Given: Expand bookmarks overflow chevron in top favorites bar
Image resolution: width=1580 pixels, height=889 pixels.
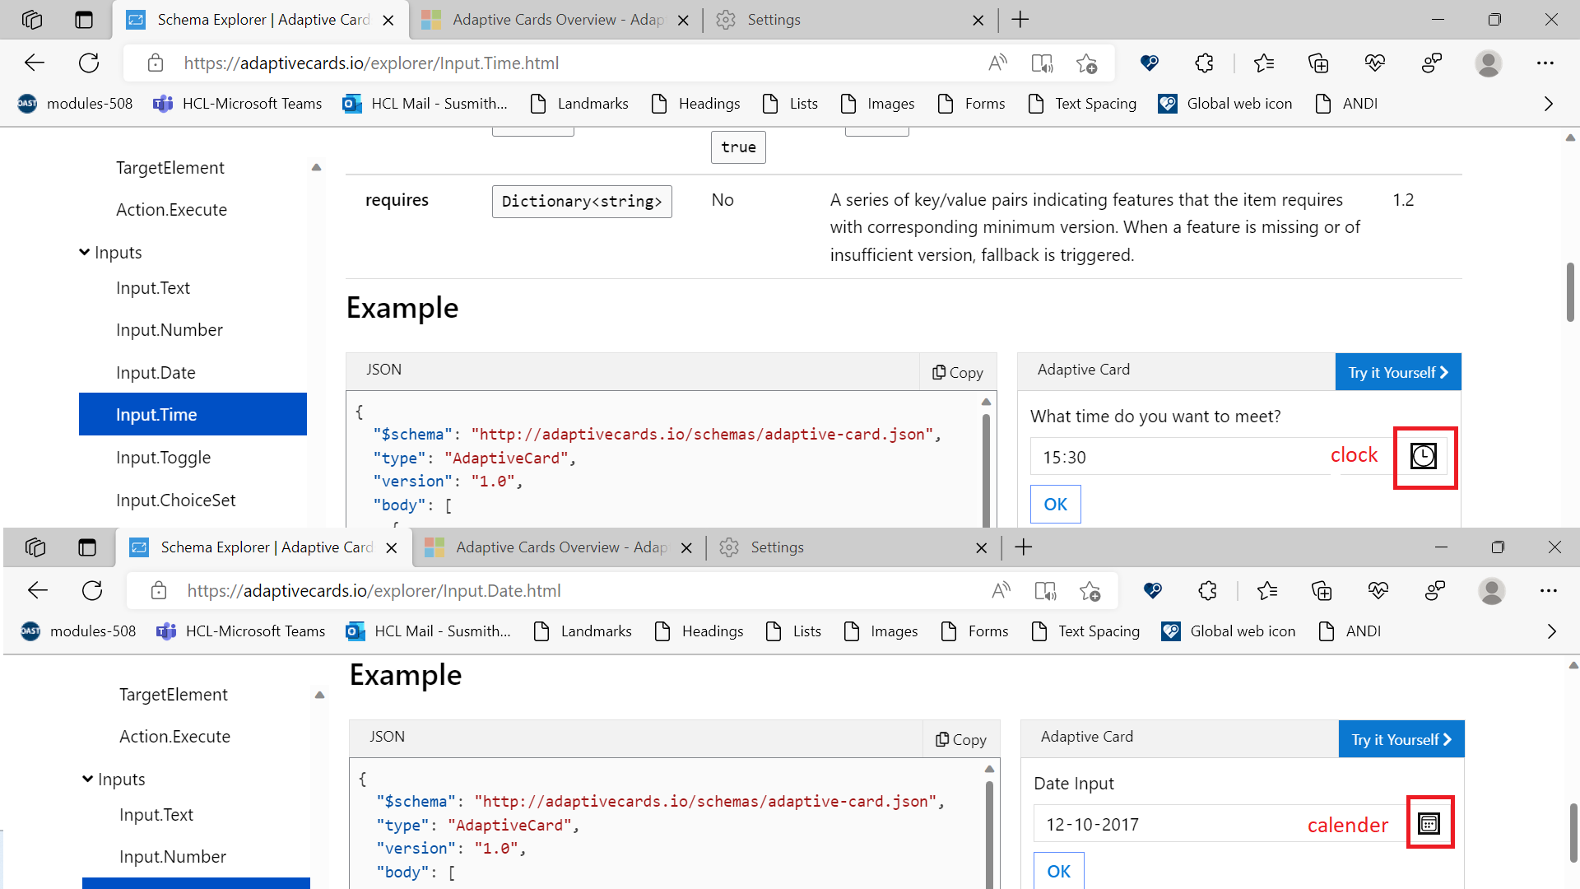Looking at the screenshot, I should click(1548, 104).
